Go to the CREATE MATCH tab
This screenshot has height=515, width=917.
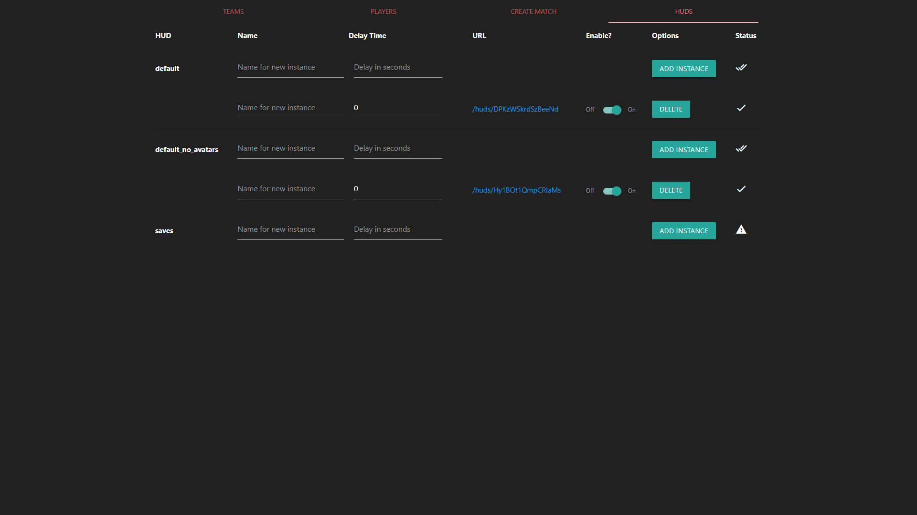click(x=533, y=11)
